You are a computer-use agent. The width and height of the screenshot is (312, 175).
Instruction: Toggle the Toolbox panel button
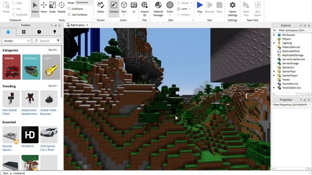114,8
